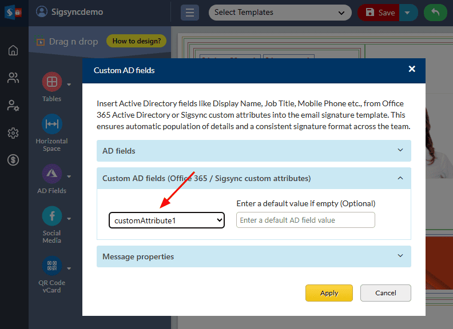Viewport: 453px width, 329px height.
Task: Click the 'Enter a default value if empty' label
Action: (305, 203)
